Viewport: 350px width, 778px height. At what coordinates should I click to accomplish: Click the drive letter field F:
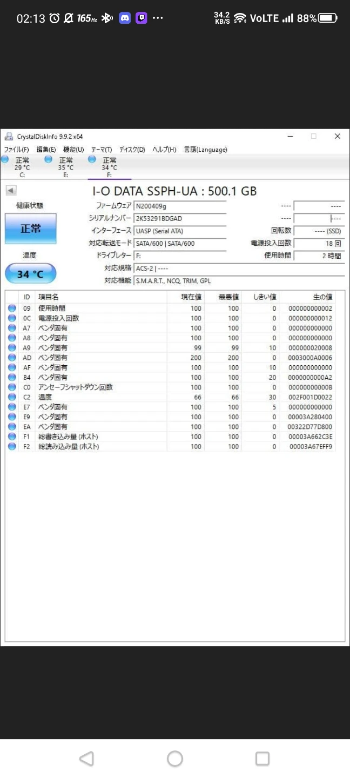click(180, 256)
